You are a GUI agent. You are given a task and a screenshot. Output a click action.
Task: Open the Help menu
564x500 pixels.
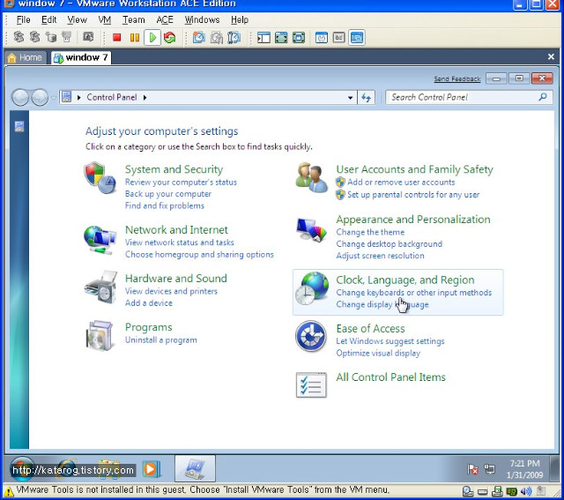coord(240,19)
